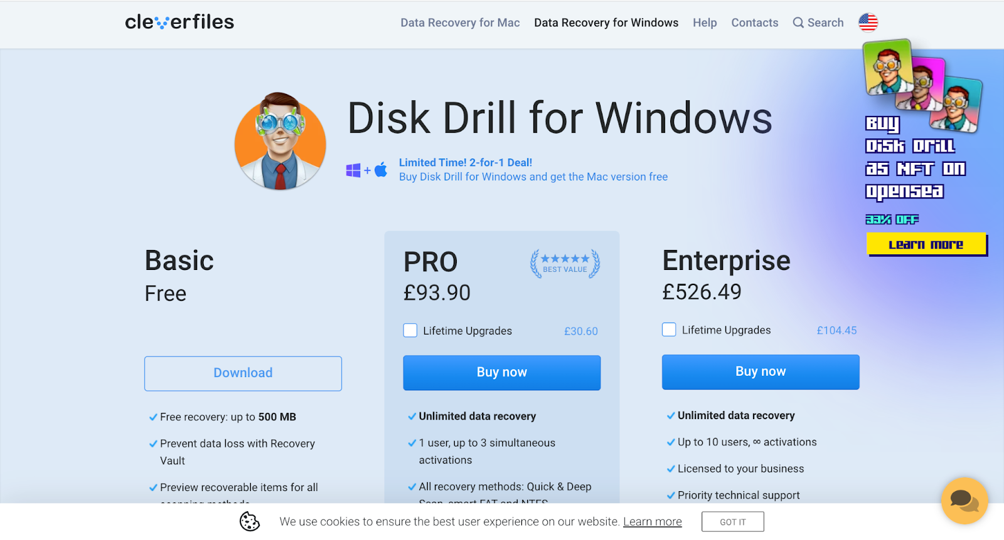This screenshot has height=540, width=1004.
Task: Open Data Recovery for Windows page
Action: [606, 23]
